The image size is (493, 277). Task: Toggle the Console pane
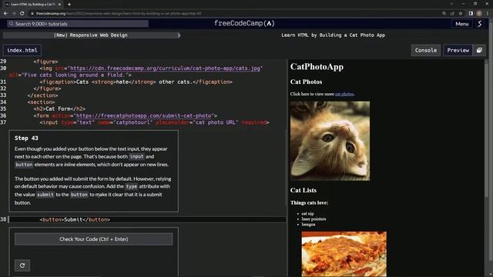pos(426,50)
